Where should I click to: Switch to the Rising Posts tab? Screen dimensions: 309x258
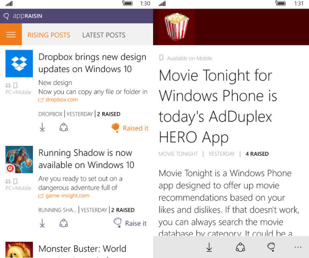(49, 35)
